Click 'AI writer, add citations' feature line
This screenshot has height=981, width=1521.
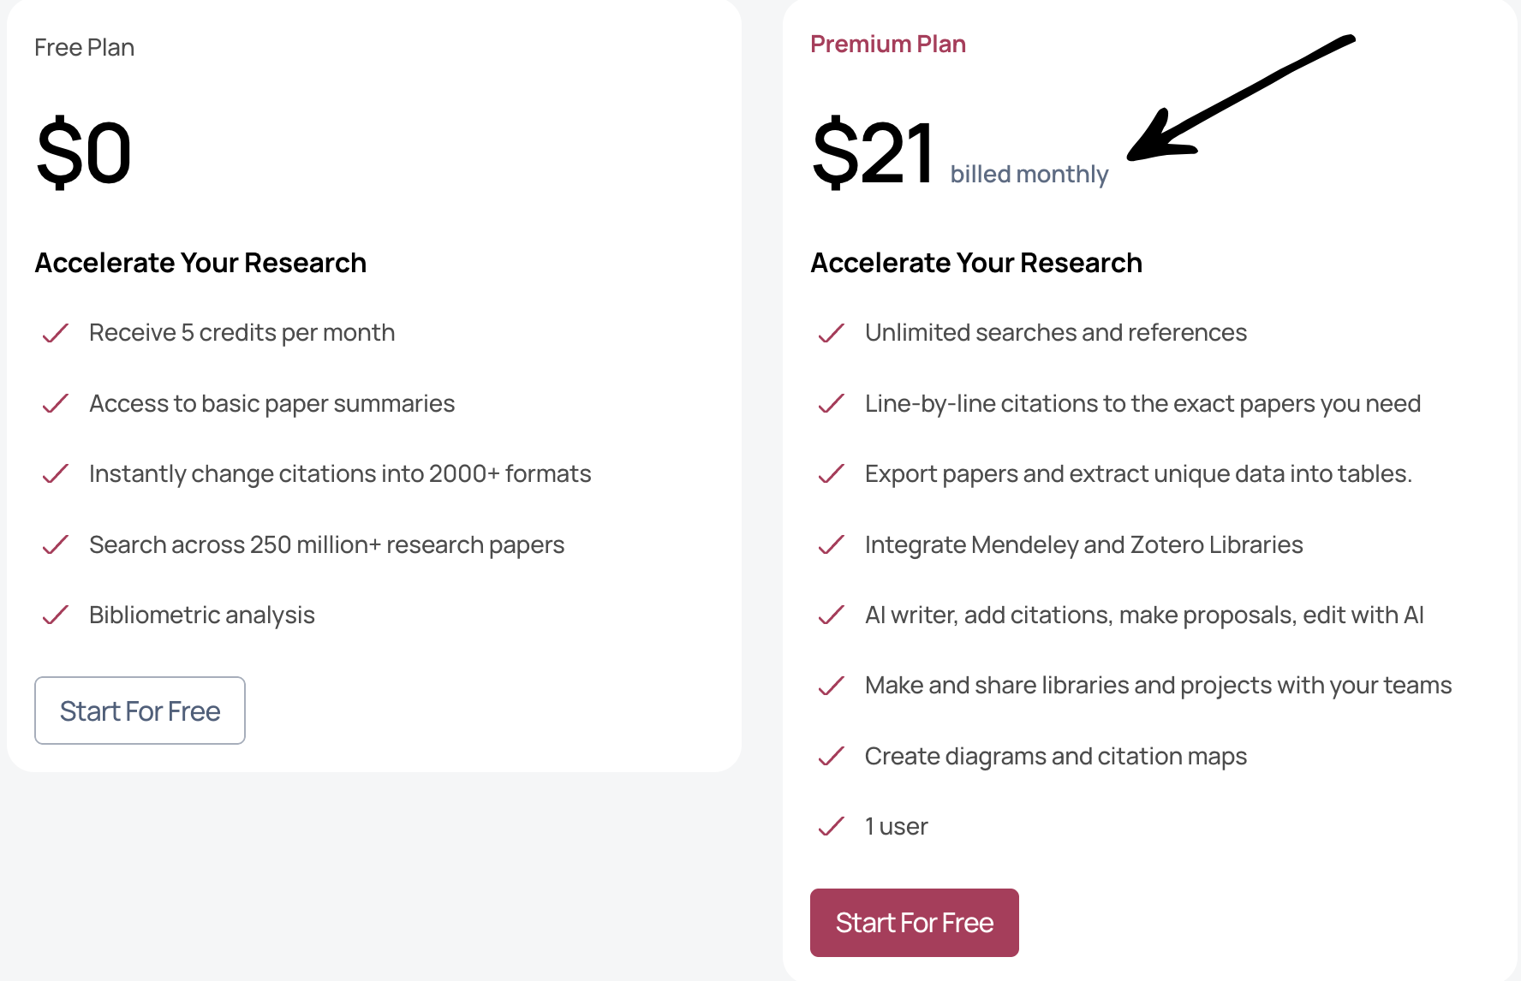click(x=1143, y=615)
